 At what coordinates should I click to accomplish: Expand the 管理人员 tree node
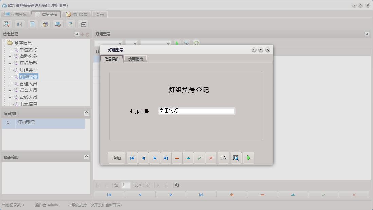pyautogui.click(x=10, y=83)
